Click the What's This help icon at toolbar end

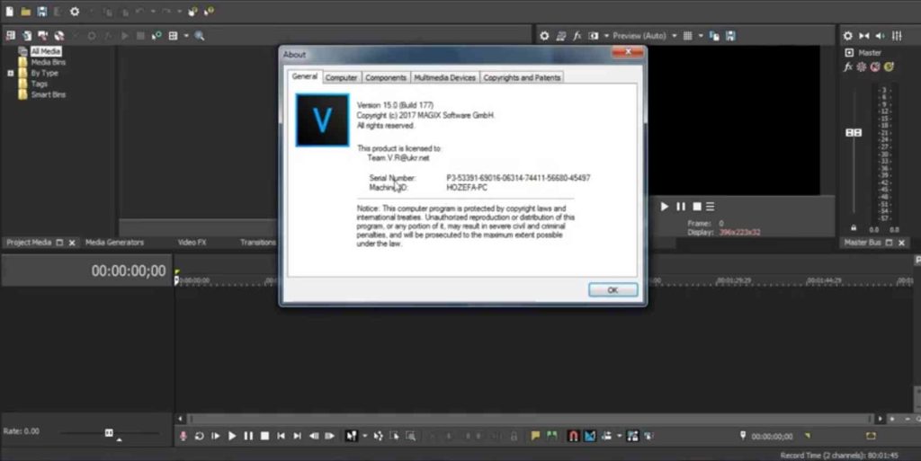(209, 11)
